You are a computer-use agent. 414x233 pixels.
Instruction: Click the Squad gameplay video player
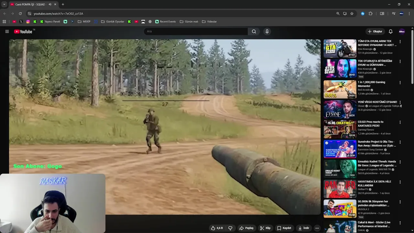165,127
